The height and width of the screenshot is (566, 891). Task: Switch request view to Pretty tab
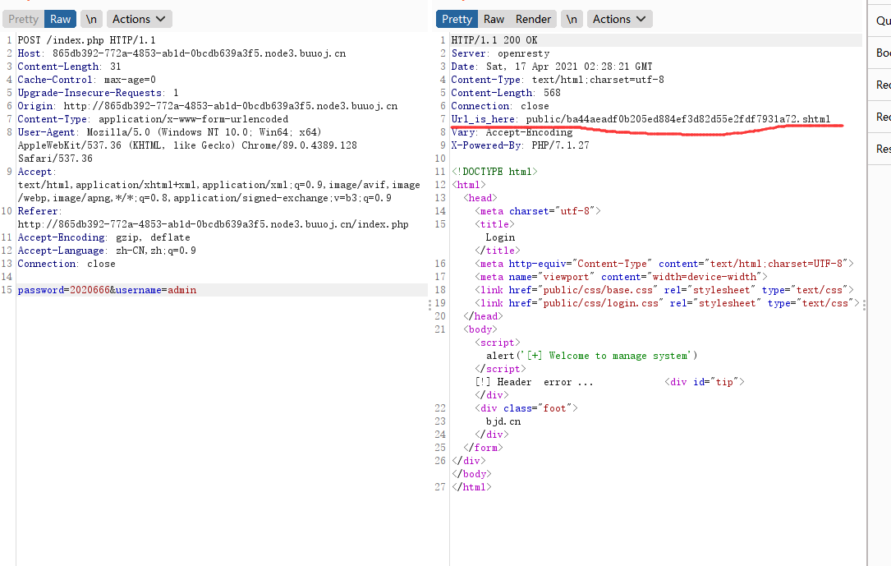click(x=23, y=19)
